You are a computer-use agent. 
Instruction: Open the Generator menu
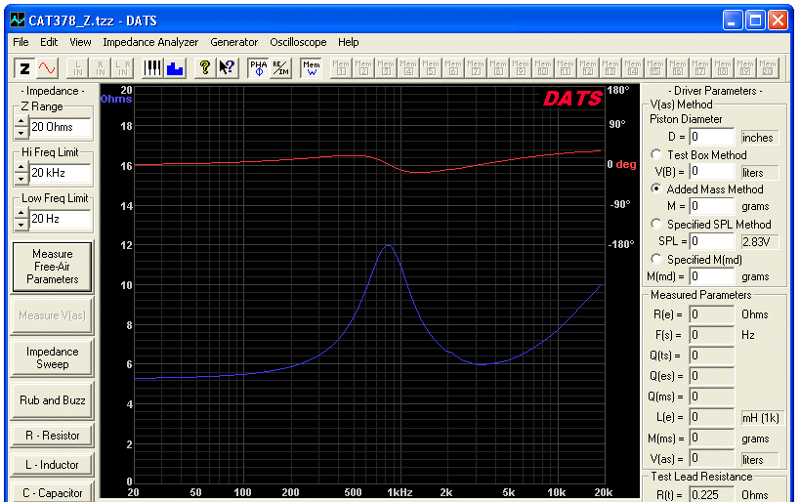pyautogui.click(x=233, y=42)
